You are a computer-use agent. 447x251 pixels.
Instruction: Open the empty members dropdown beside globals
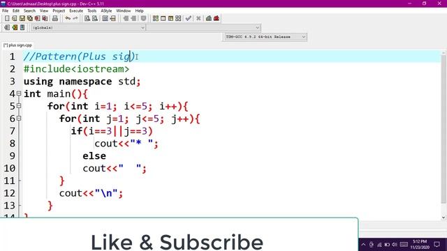[x=203, y=28]
